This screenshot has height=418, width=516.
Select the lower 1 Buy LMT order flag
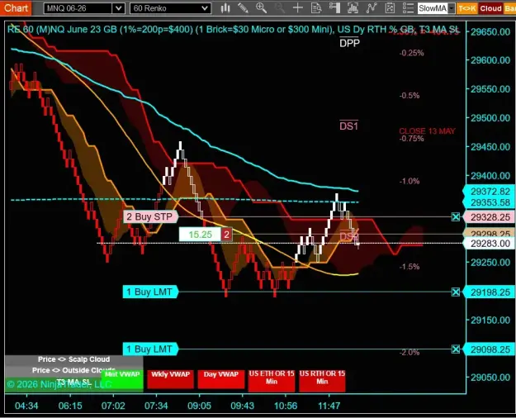[150, 349]
